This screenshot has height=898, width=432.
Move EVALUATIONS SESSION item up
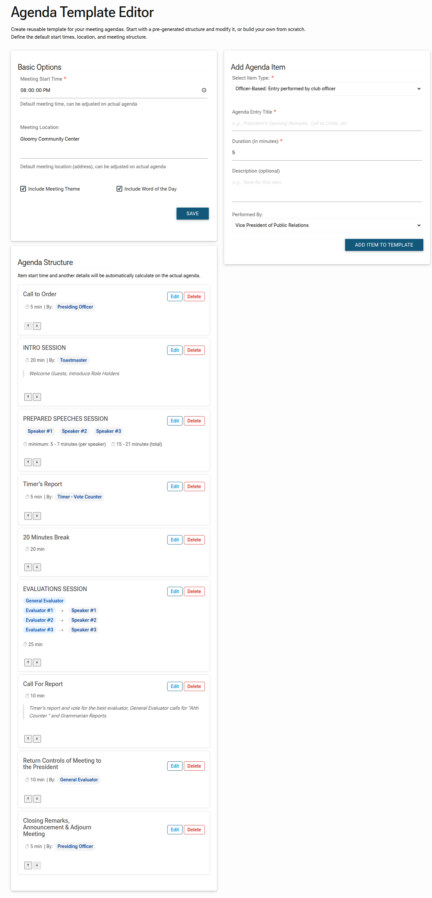coord(28,662)
